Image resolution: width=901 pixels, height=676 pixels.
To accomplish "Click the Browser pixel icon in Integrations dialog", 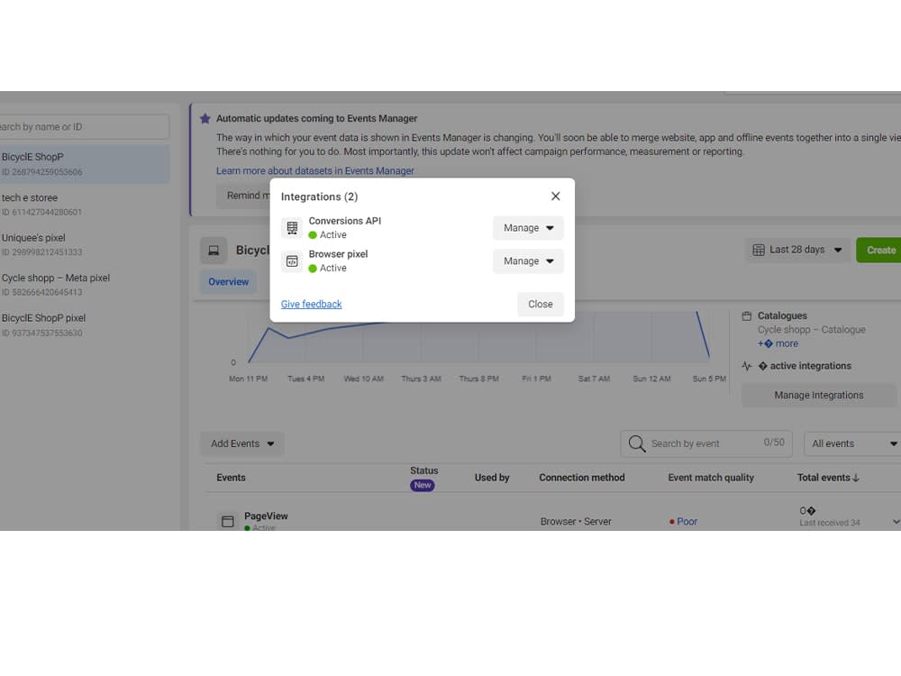I will click(x=292, y=260).
